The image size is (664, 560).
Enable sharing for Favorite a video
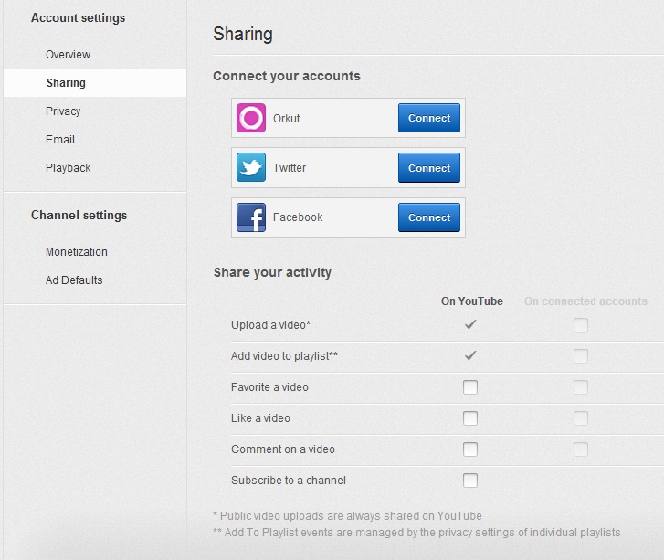pyautogui.click(x=470, y=387)
